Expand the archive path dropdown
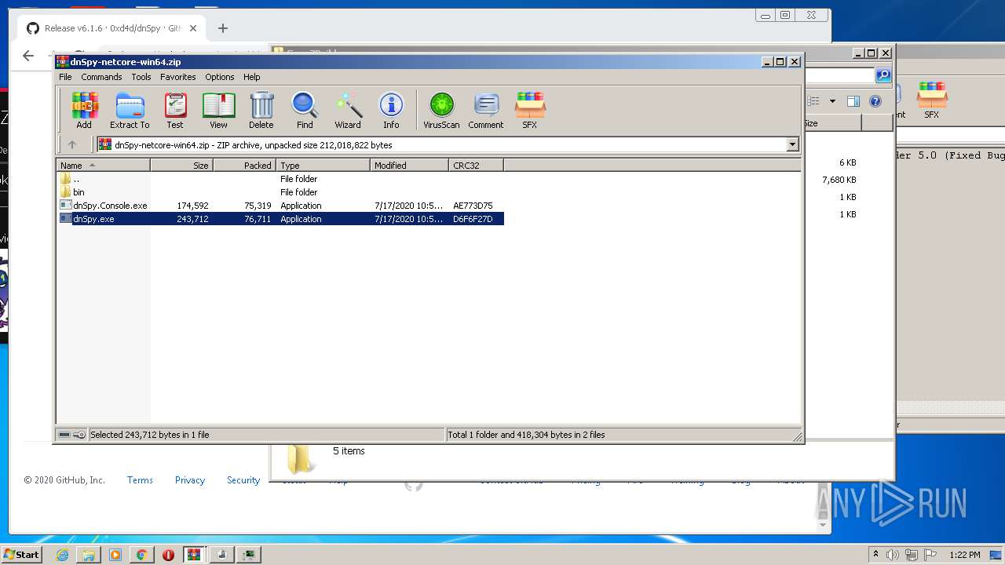1005x565 pixels. (792, 144)
